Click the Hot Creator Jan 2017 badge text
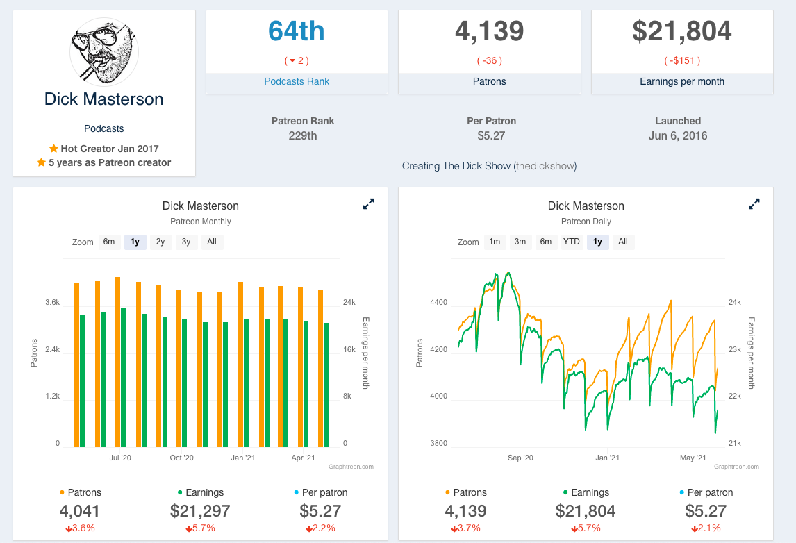796x543 pixels. 110,149
